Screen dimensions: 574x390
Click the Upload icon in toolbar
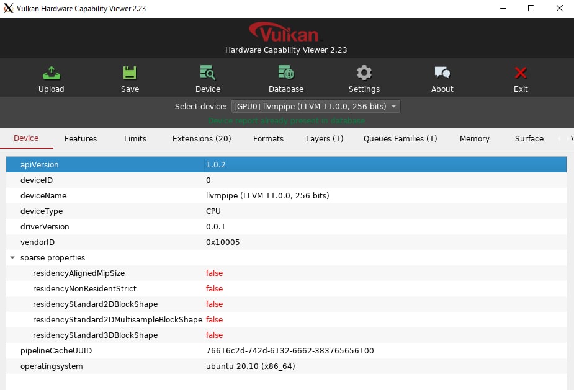click(52, 73)
